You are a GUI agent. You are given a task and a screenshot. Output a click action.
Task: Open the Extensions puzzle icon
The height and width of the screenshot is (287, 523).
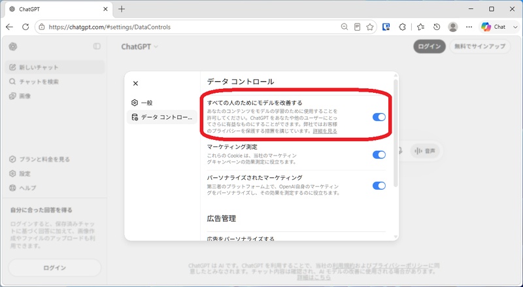402,27
